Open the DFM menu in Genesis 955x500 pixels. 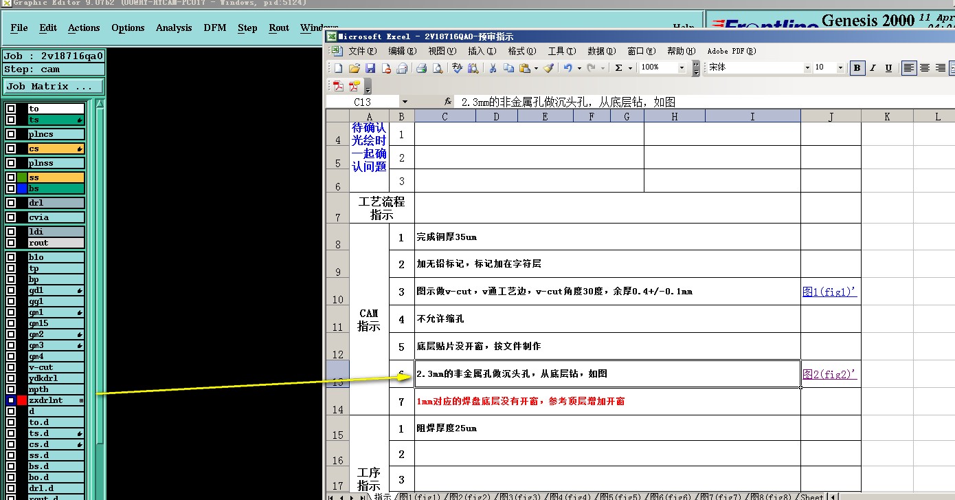pyautogui.click(x=214, y=28)
